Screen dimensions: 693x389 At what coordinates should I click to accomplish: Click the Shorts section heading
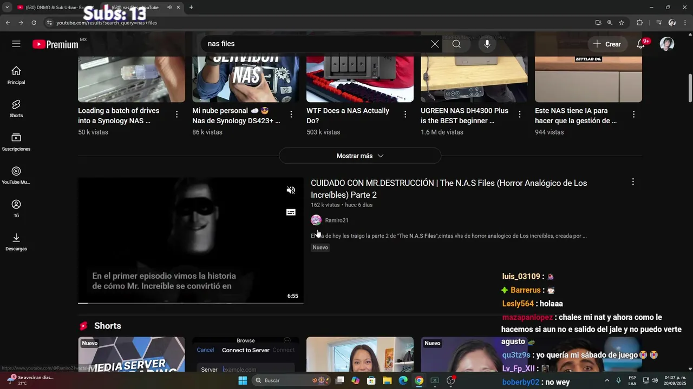click(108, 326)
